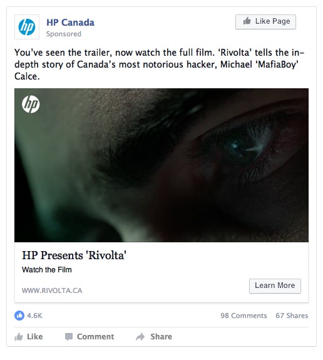Viewport: 323px width, 360px height.
Task: Open the 98 Comments link
Action: point(244,316)
